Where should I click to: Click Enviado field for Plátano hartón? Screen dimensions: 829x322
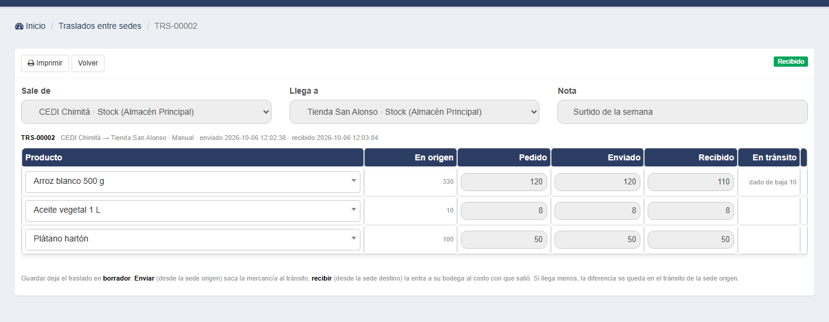point(597,239)
